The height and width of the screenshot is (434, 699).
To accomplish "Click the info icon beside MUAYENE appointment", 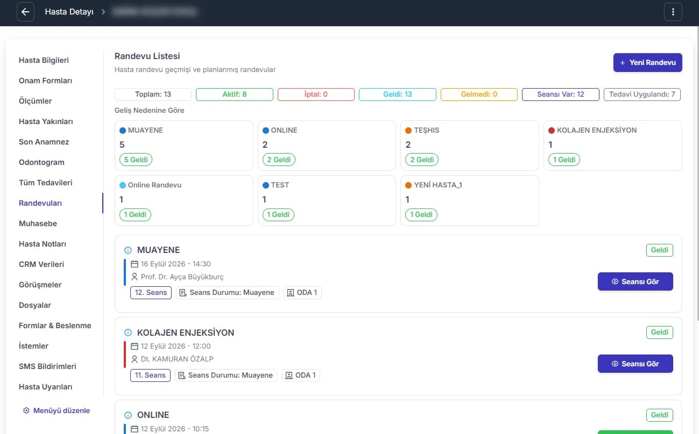I will [x=128, y=250].
